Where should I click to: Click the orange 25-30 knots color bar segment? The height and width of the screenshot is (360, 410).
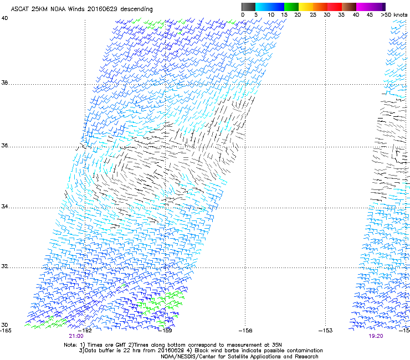pos(320,7)
